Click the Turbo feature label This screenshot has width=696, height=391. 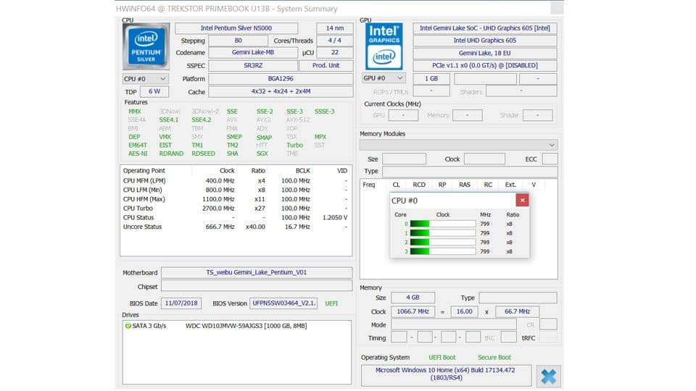click(x=294, y=146)
